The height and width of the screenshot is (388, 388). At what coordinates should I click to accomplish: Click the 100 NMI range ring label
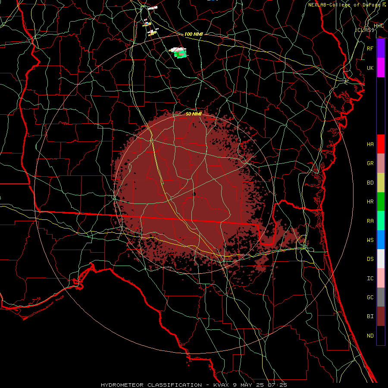point(194,34)
